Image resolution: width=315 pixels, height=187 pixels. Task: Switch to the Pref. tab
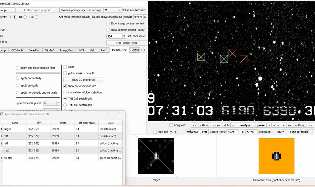click(x=103, y=50)
